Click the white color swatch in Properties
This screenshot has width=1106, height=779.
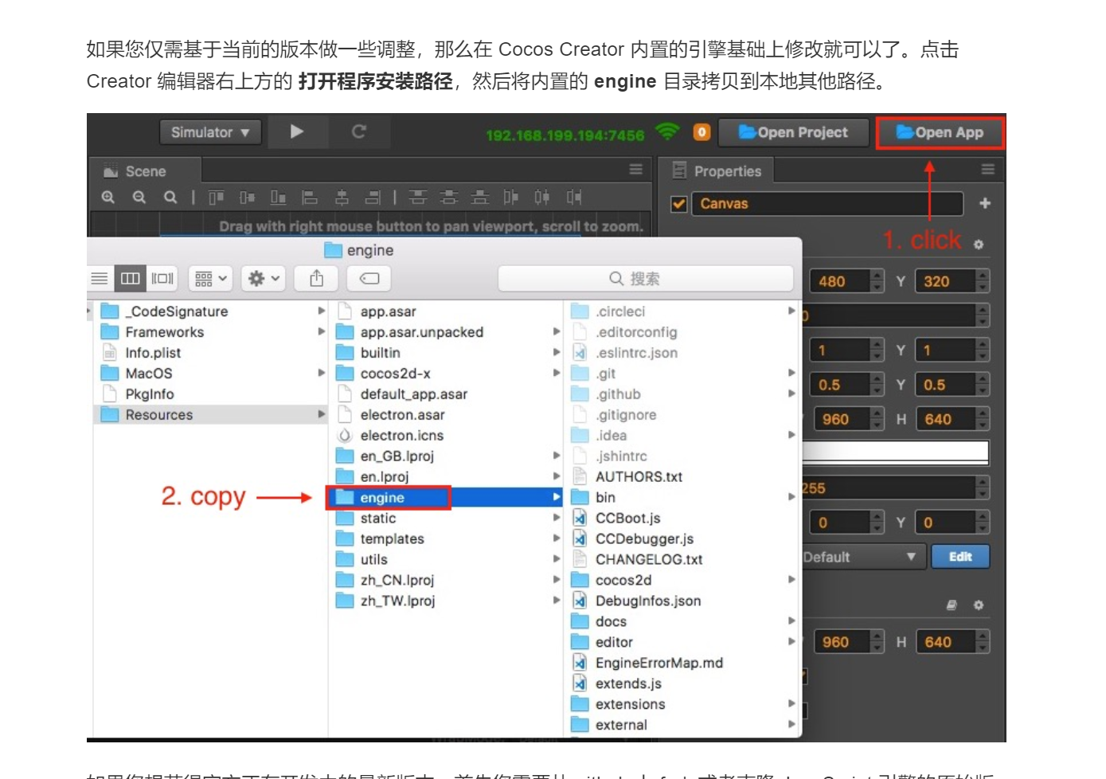896,453
